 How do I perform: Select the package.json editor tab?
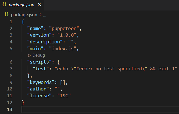coord(22,5)
